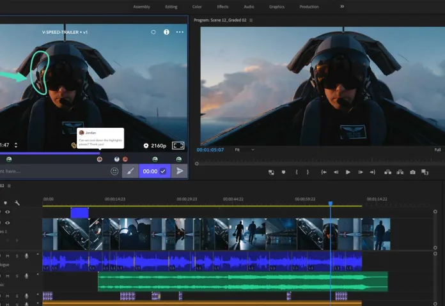Expand the workspace overflow chevrons
The width and height of the screenshot is (445, 306).
(342, 6)
